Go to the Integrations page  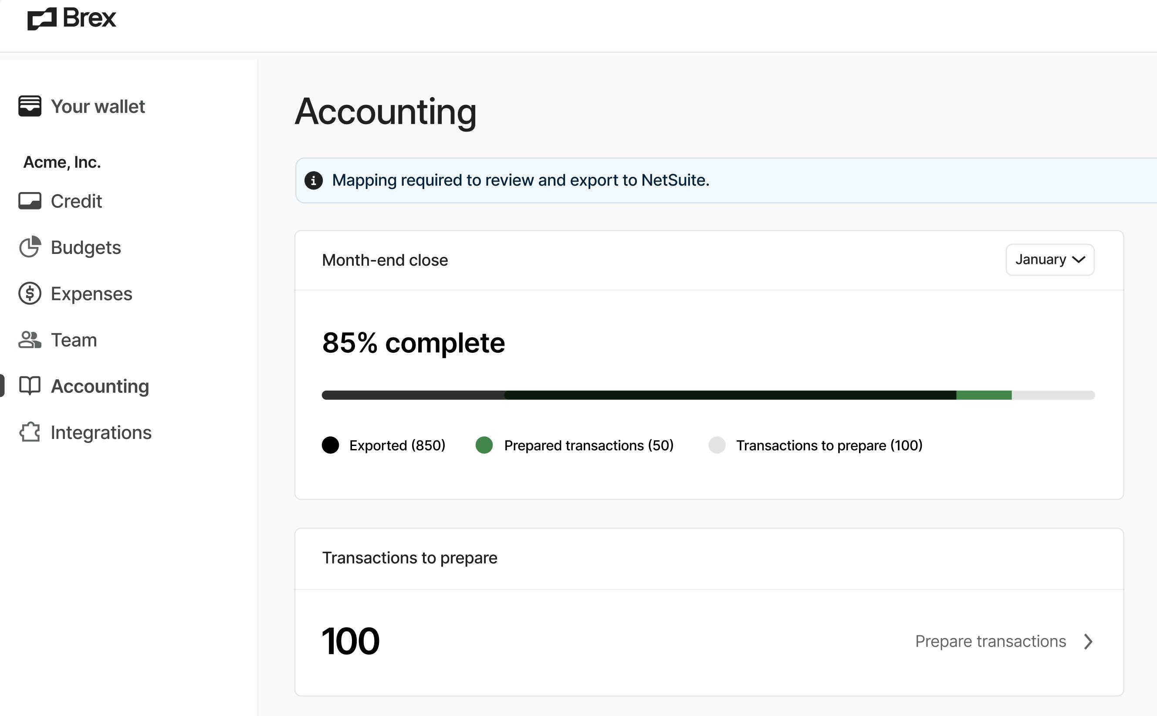[101, 433]
